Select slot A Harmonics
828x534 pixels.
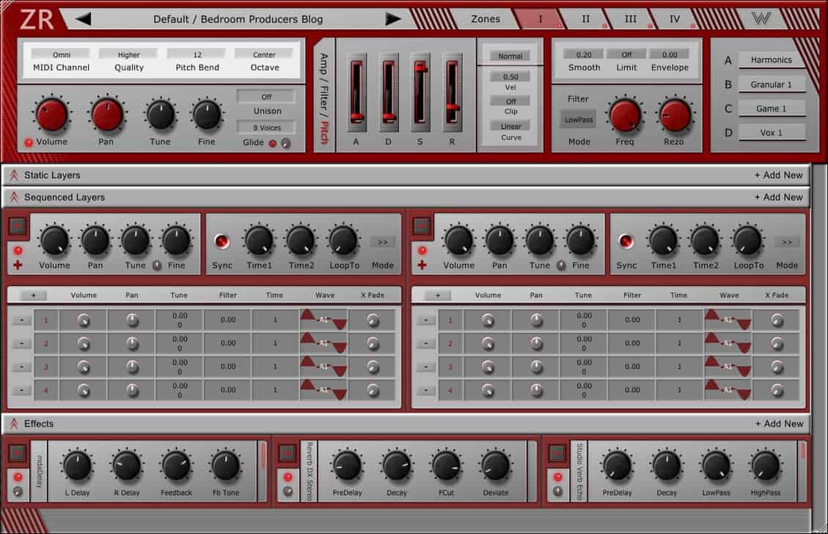point(771,59)
